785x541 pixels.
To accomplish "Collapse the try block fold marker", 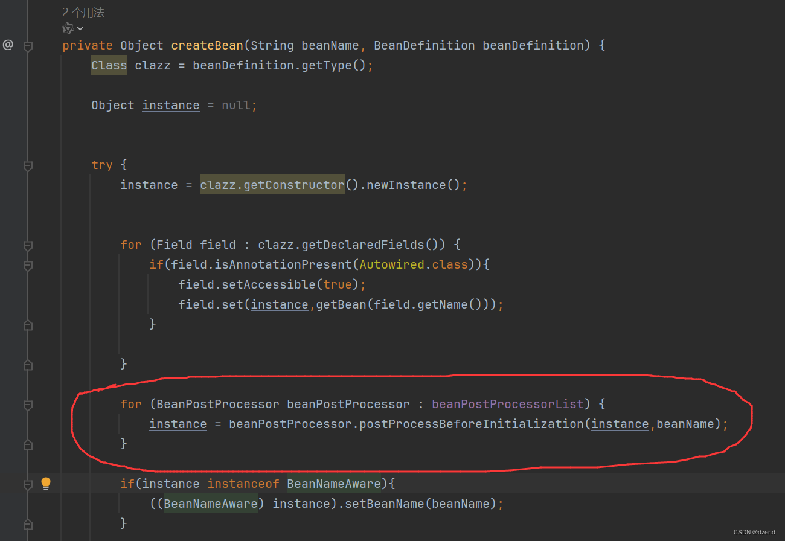I will (x=28, y=165).
